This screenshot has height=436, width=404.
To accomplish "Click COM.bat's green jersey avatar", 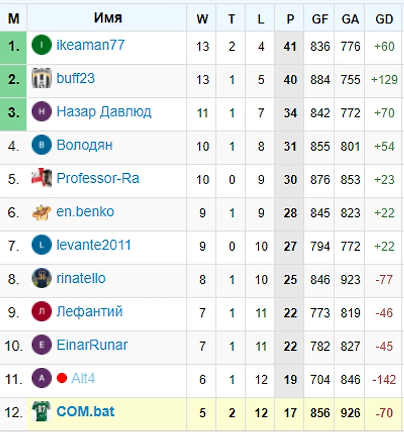I will click(x=41, y=411).
